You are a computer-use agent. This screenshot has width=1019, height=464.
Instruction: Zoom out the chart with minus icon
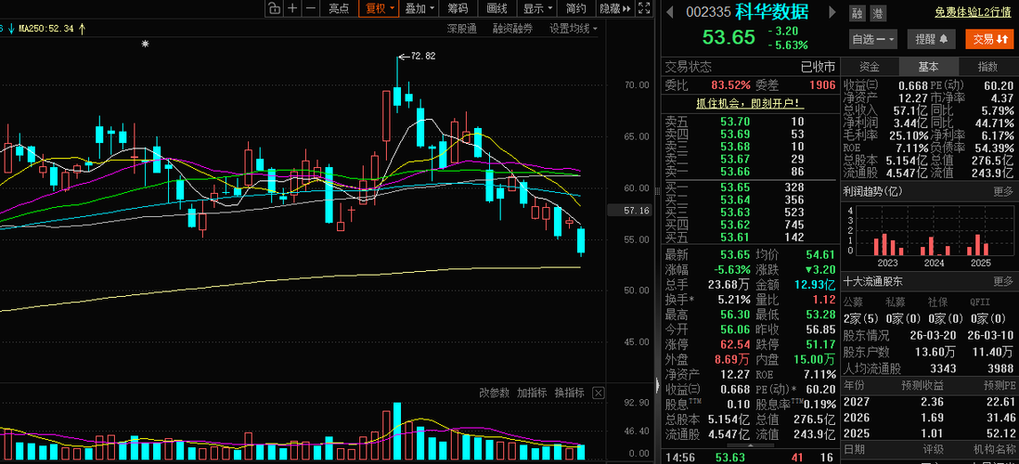tap(311, 8)
